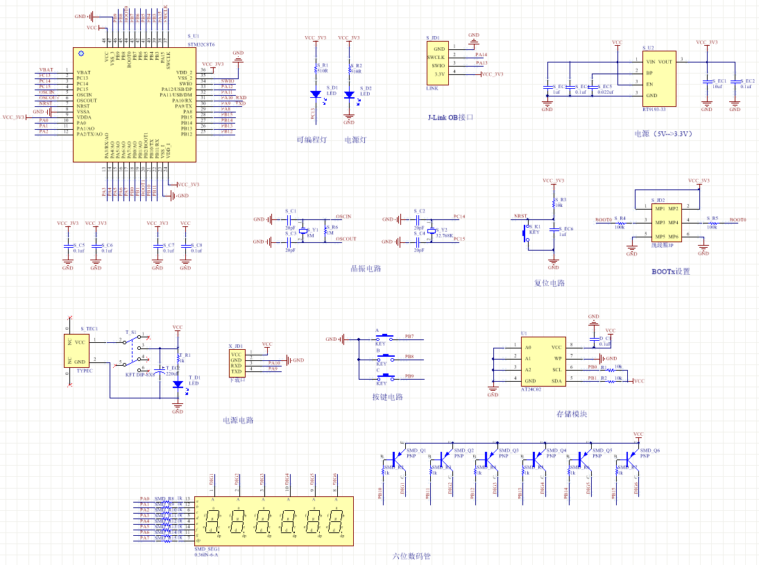Click key C button connected to PB9

pos(383,378)
